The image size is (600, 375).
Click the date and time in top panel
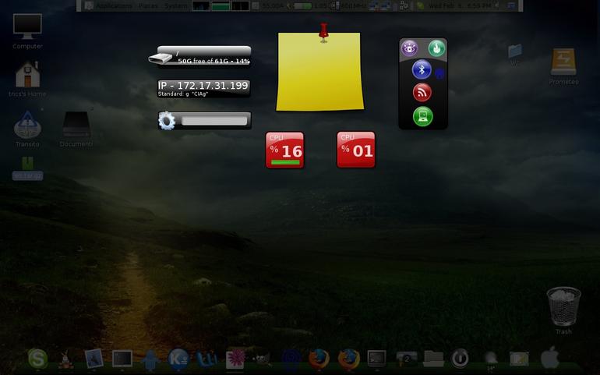point(460,5)
